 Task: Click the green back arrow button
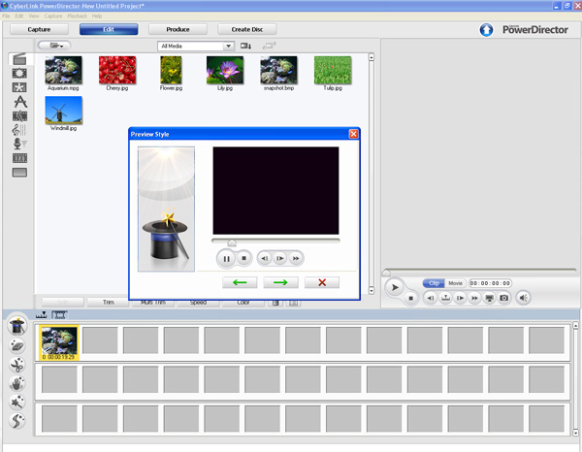pyautogui.click(x=240, y=282)
